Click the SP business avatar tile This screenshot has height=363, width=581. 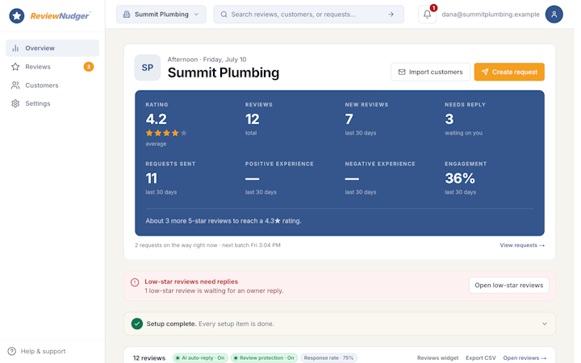pos(148,68)
